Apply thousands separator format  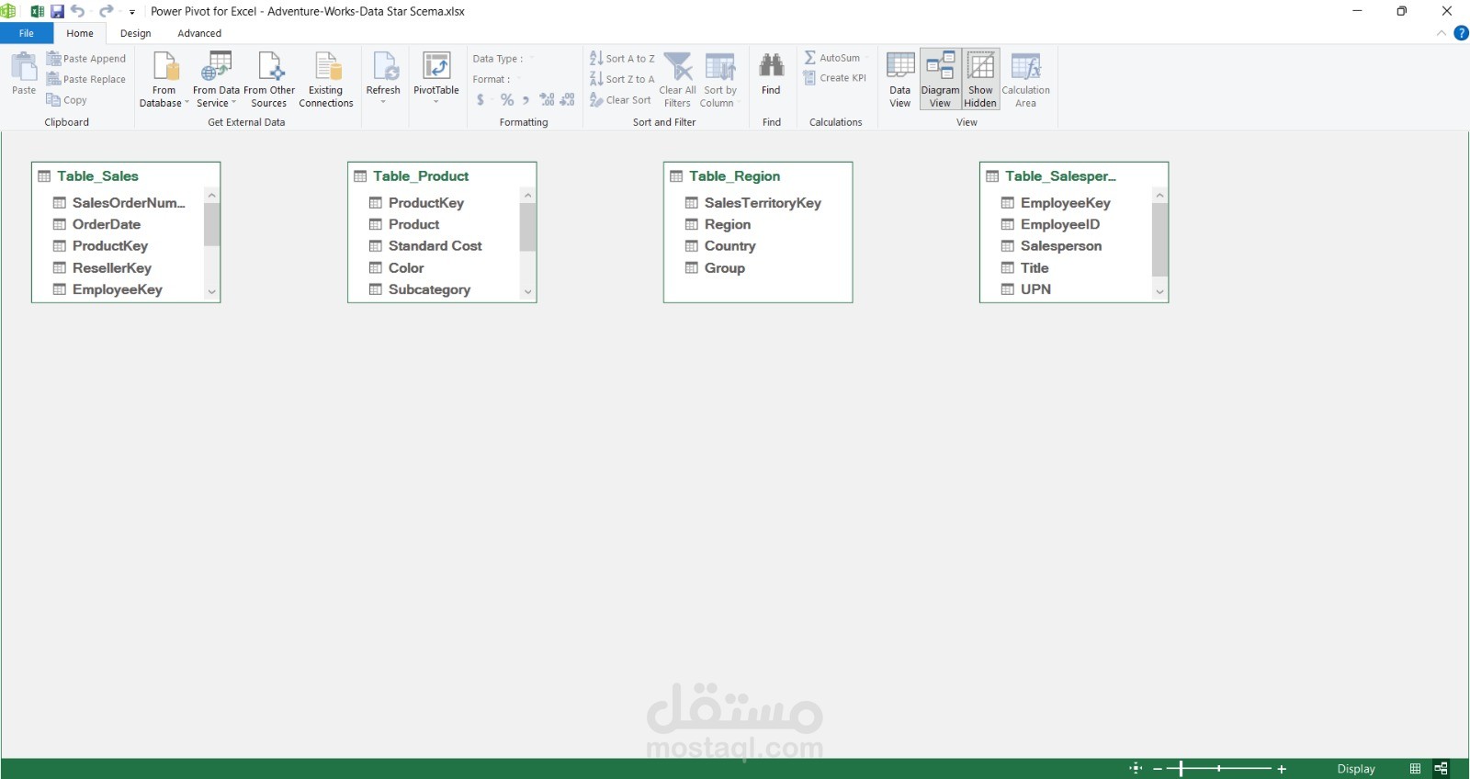click(526, 100)
